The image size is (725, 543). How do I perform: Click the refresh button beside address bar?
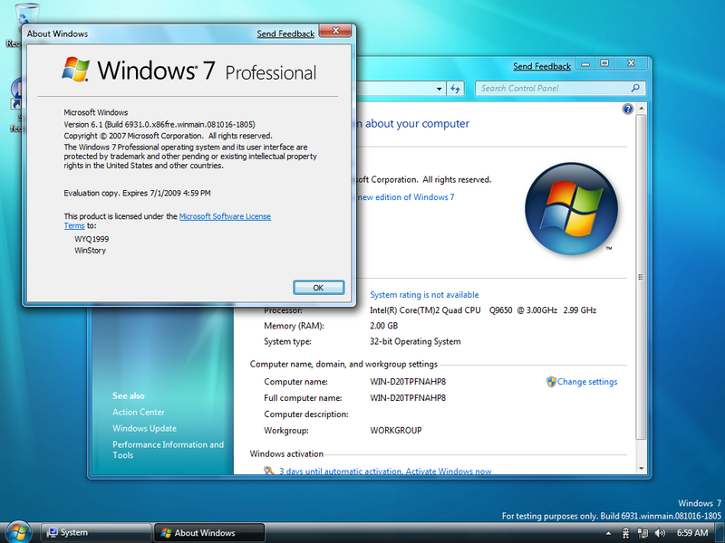pyautogui.click(x=456, y=89)
